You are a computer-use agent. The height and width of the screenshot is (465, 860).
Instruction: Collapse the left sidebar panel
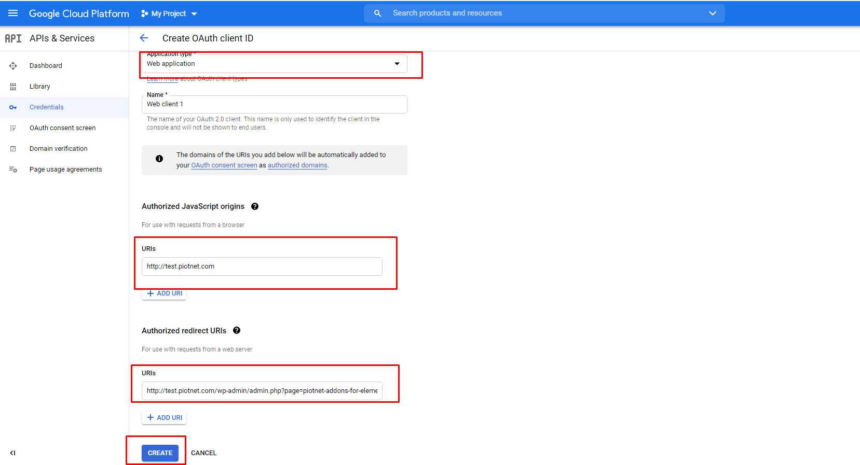[x=13, y=453]
